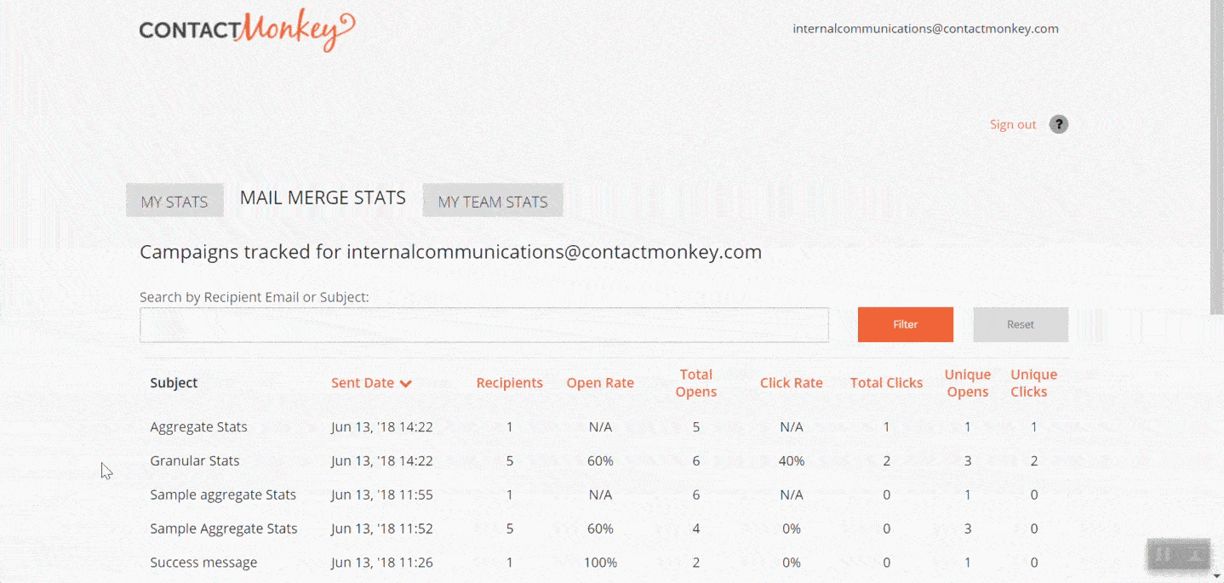
Task: Click the 100% open rate of Success message
Action: point(600,563)
